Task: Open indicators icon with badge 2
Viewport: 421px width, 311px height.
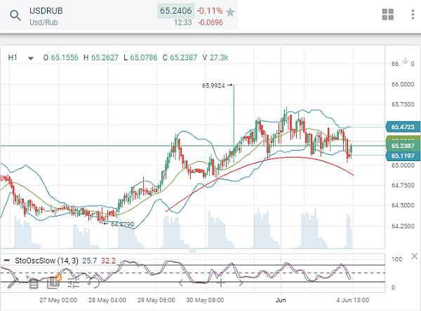Action: [x=54, y=282]
